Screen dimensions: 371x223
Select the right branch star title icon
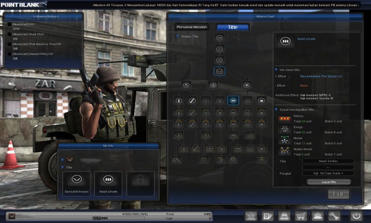coord(247,85)
